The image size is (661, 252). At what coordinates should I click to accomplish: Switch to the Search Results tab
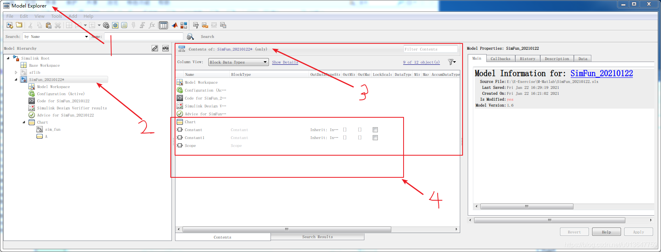[317, 237]
